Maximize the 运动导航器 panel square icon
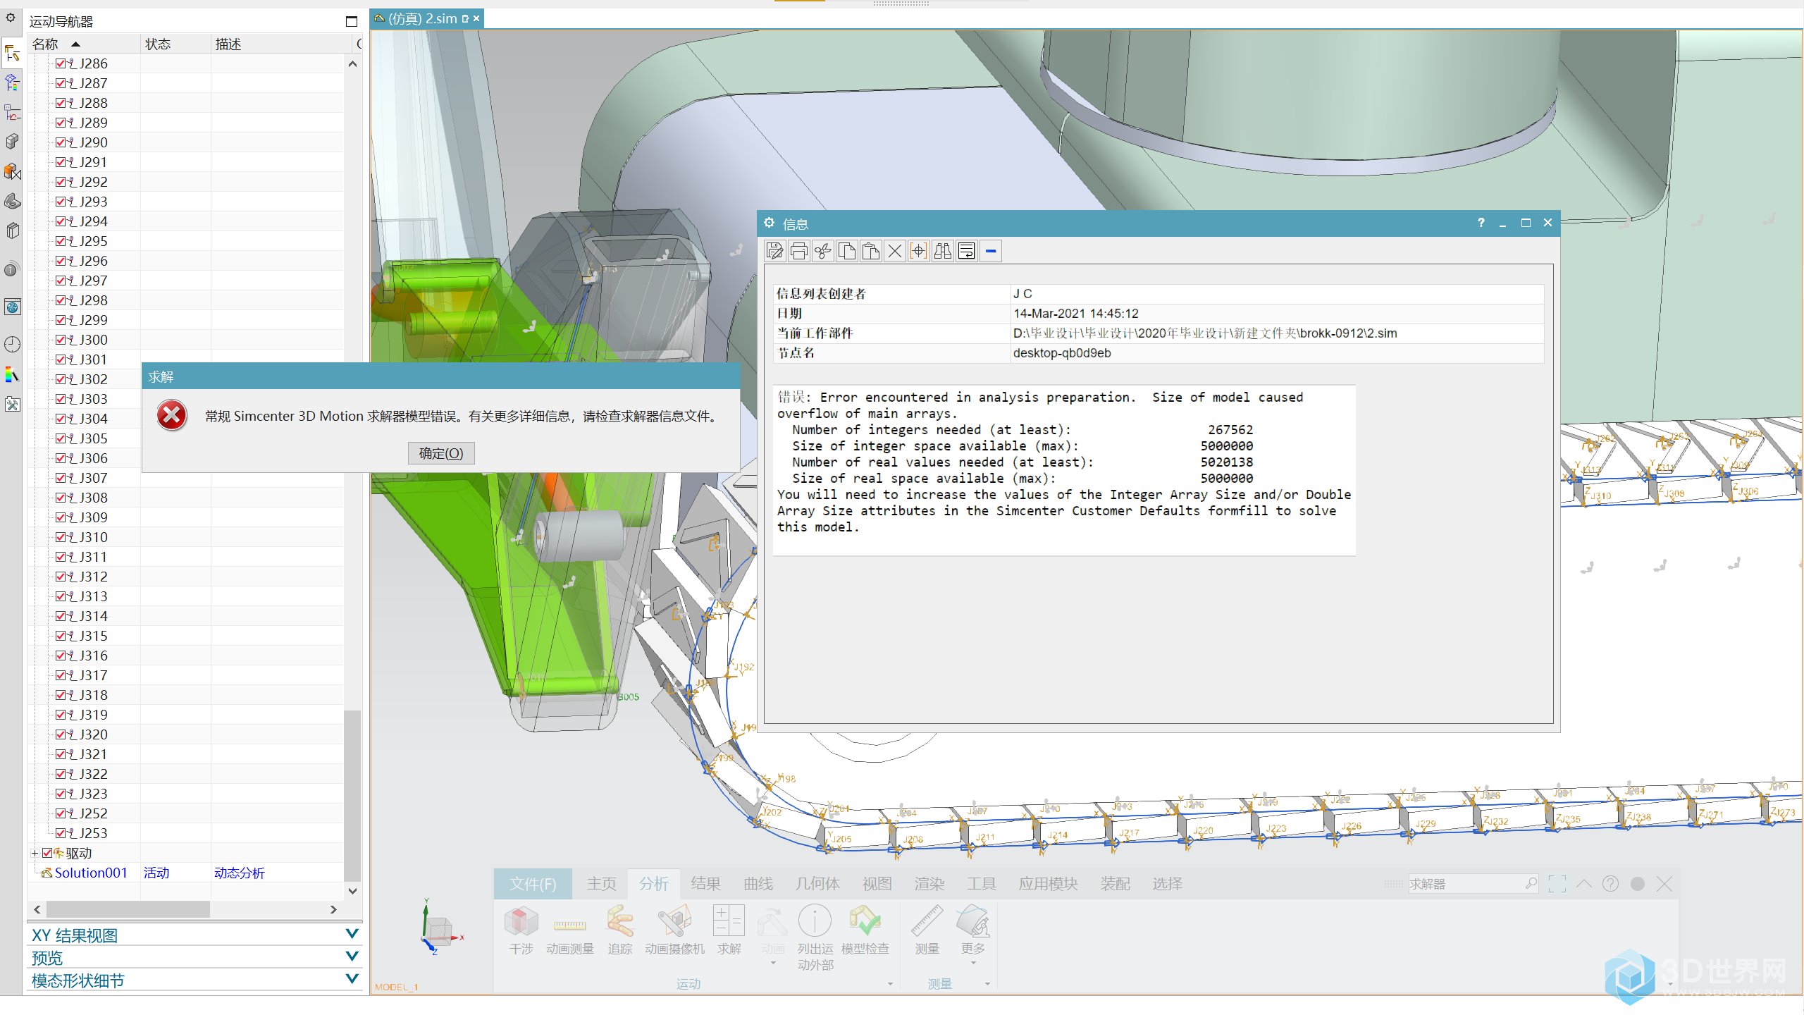1804x1015 pixels. [x=351, y=22]
